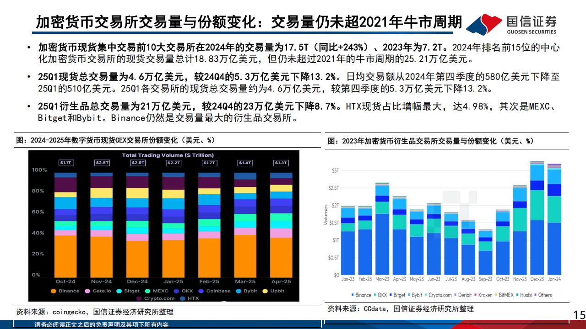Click the Bitget legend entry in derivatives chart
This screenshot has width=586, height=329.
pyautogui.click(x=397, y=295)
